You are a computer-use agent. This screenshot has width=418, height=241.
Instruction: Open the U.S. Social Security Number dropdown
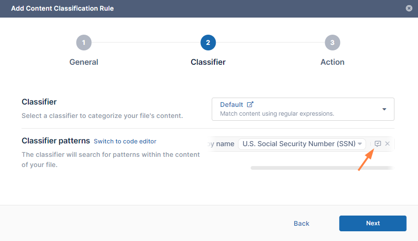pyautogui.click(x=299, y=144)
